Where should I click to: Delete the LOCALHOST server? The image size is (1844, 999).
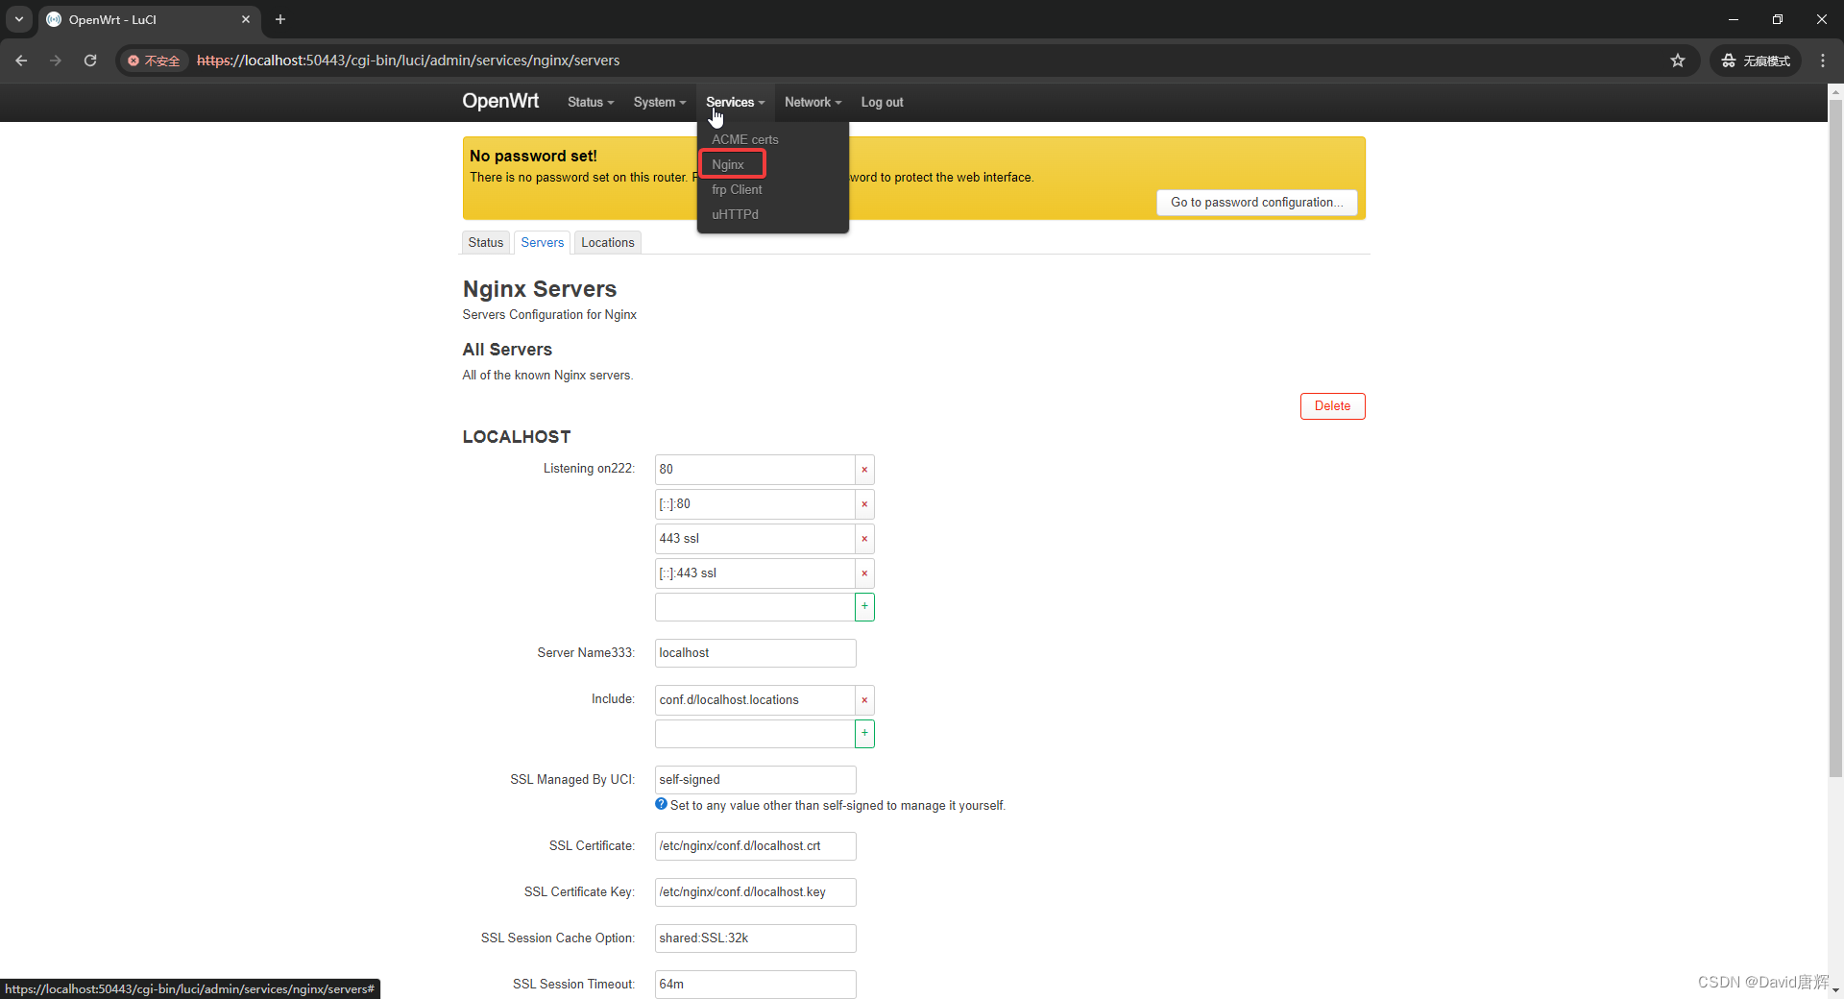pos(1332,406)
